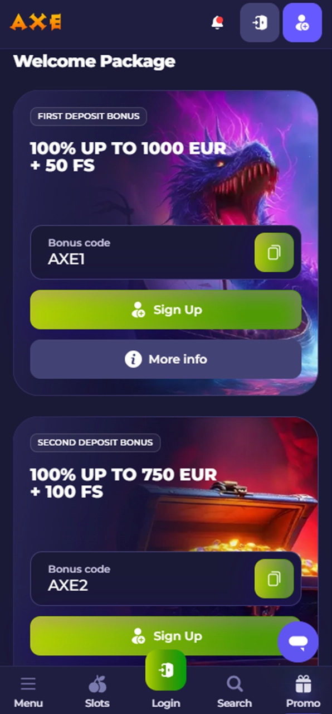The height and width of the screenshot is (714, 332).
Task: Open the Menu hamburger in bottom bar
Action: point(28,692)
